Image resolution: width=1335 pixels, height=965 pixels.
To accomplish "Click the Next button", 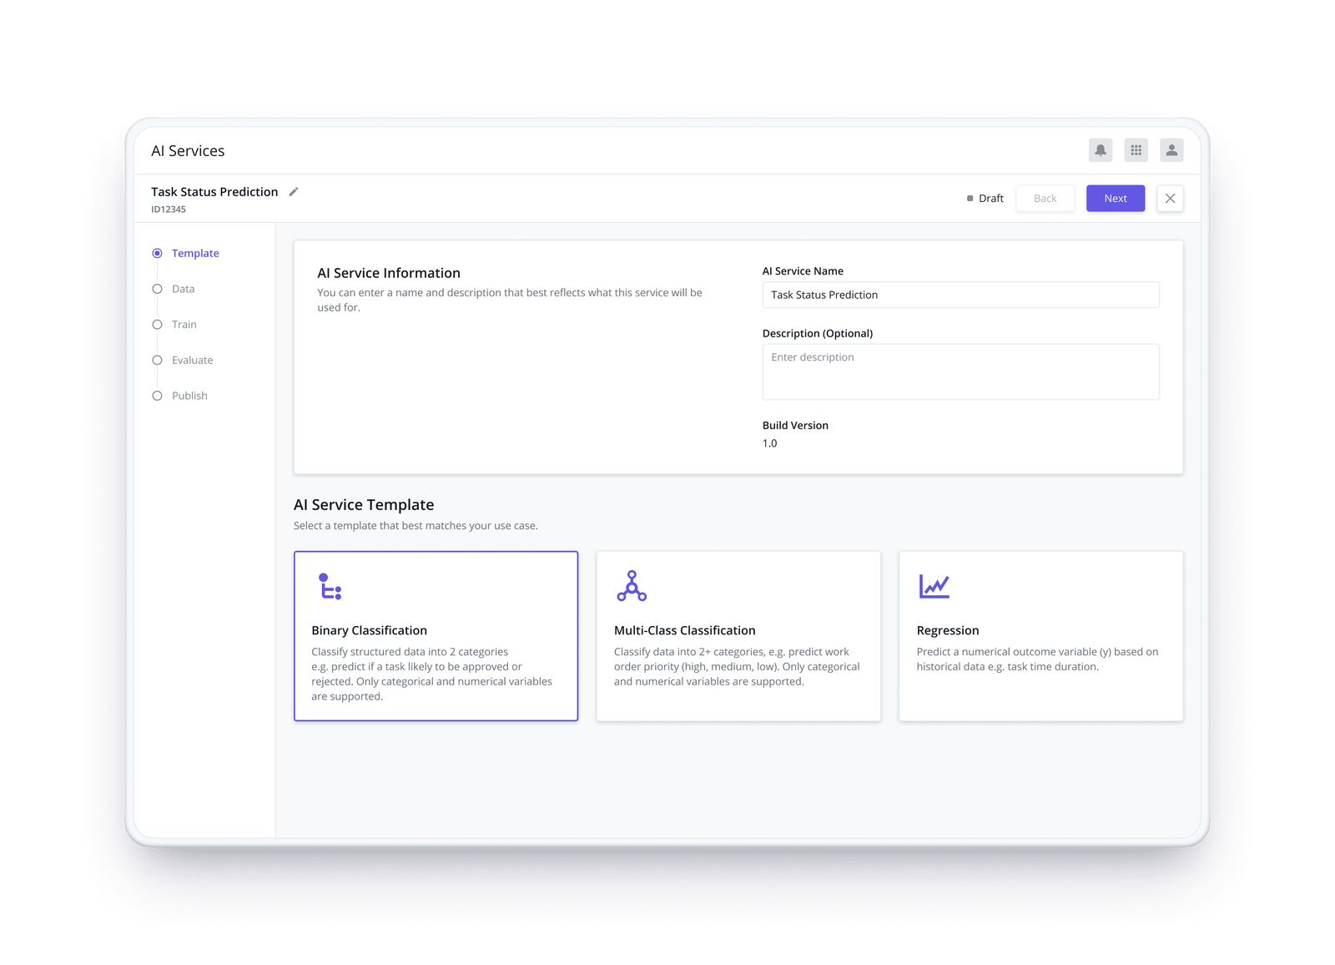I will [1116, 199].
